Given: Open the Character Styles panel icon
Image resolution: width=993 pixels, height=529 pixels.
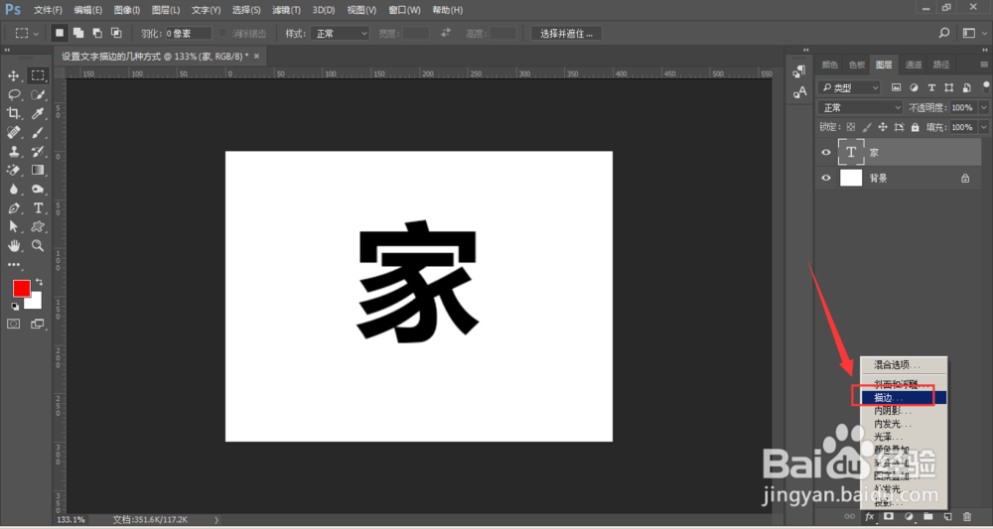Looking at the screenshot, I should point(799,92).
